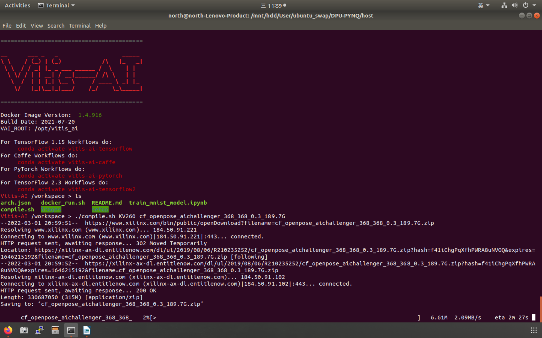Close the terminal window
The image size is (542, 338).
(x=537, y=15)
